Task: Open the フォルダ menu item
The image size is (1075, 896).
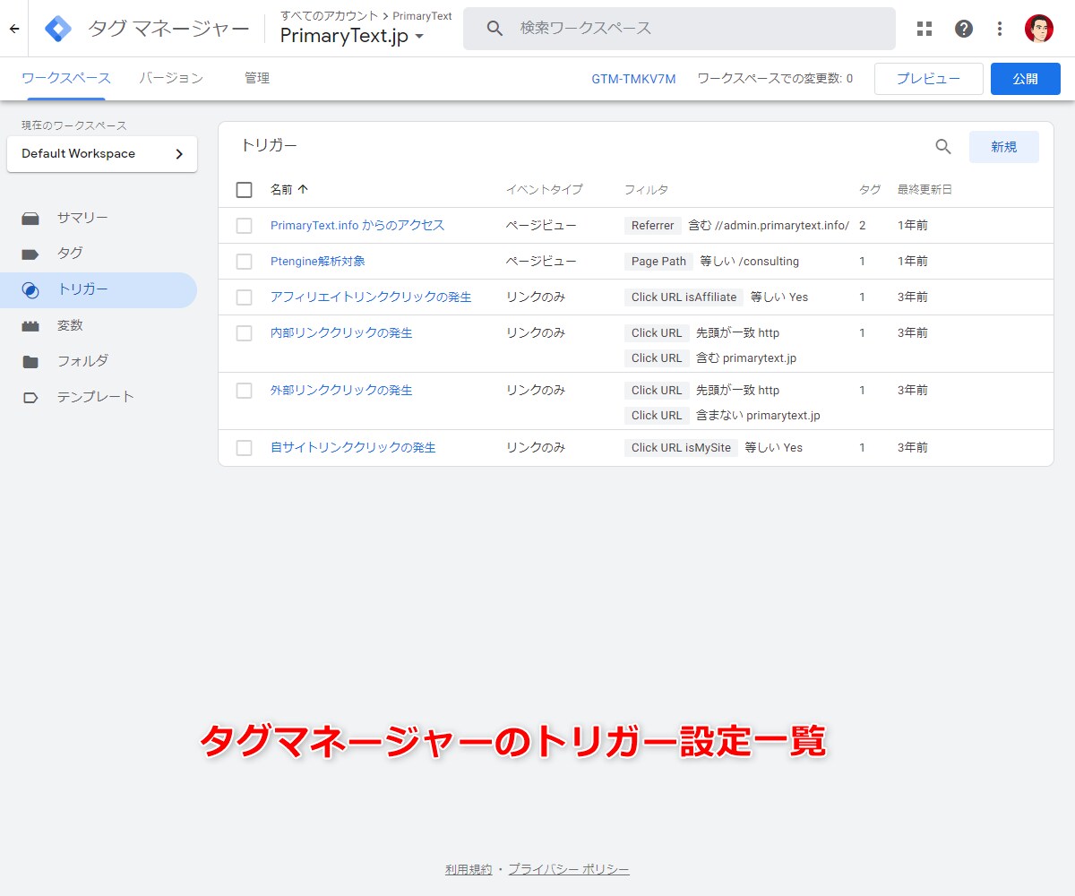Action: pyautogui.click(x=82, y=361)
